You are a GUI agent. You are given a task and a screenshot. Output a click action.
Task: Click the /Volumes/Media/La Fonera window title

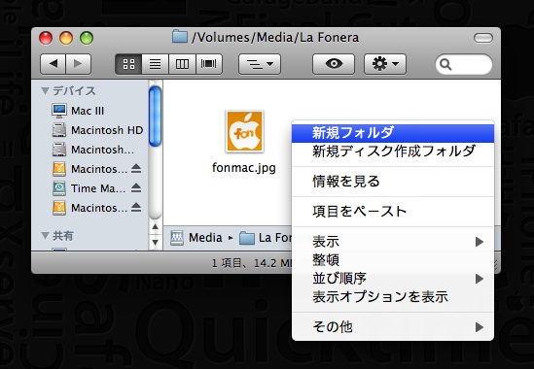coord(275,38)
